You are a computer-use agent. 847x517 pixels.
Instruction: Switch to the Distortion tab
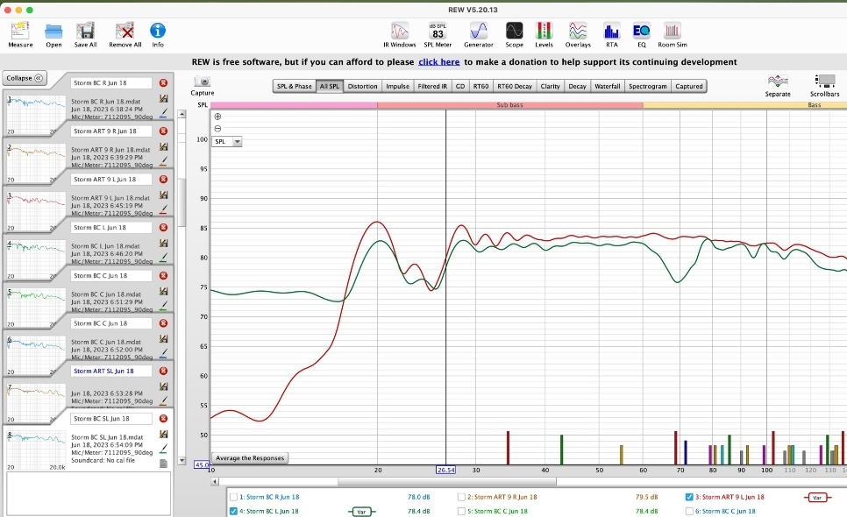point(362,86)
